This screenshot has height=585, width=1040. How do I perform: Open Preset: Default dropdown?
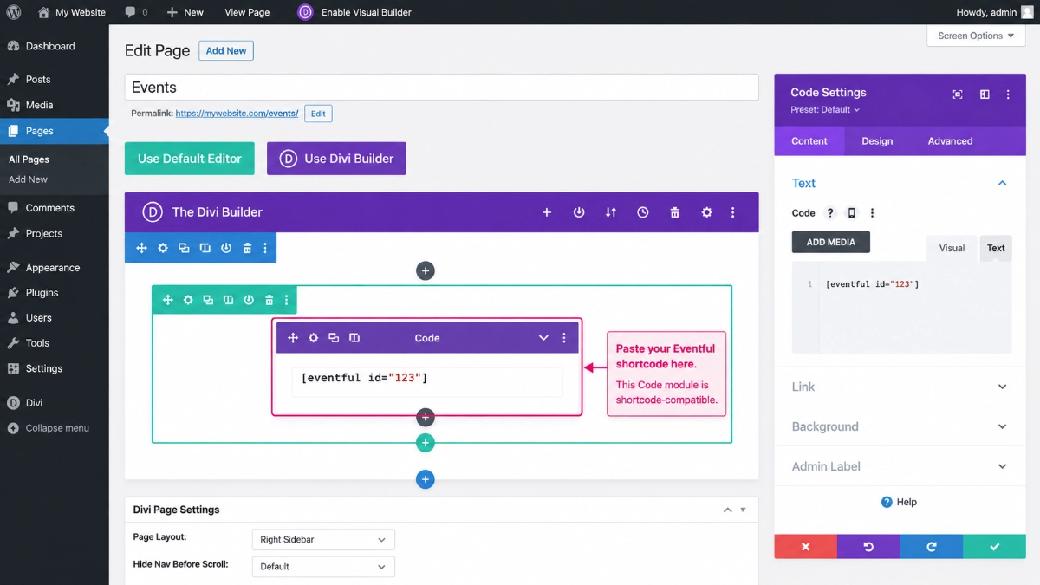point(825,110)
